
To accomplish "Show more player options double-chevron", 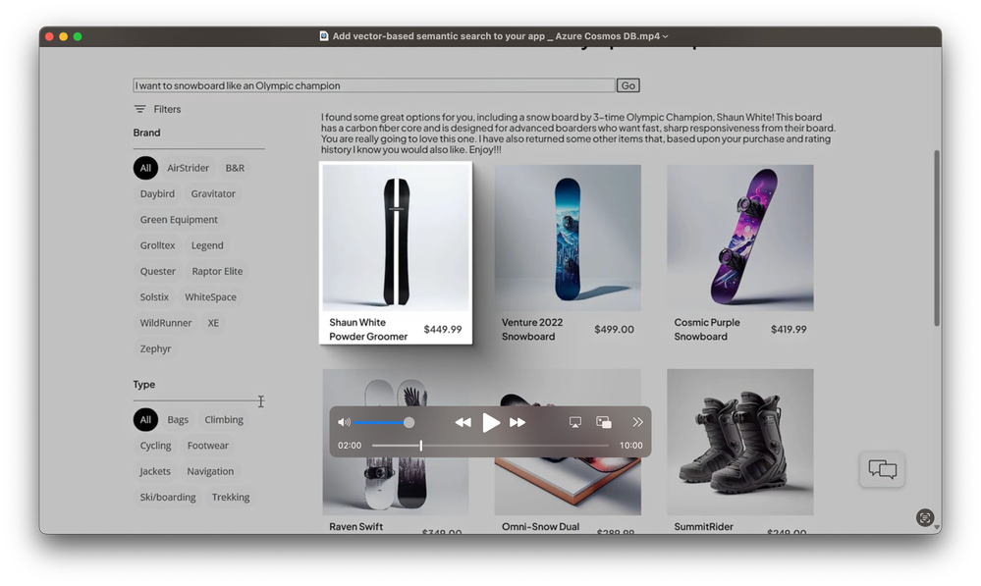I will coord(637,422).
